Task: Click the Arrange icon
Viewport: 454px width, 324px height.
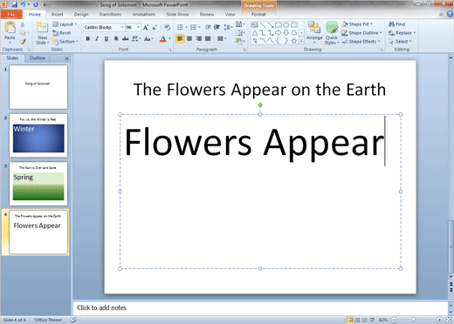Action: 314,28
